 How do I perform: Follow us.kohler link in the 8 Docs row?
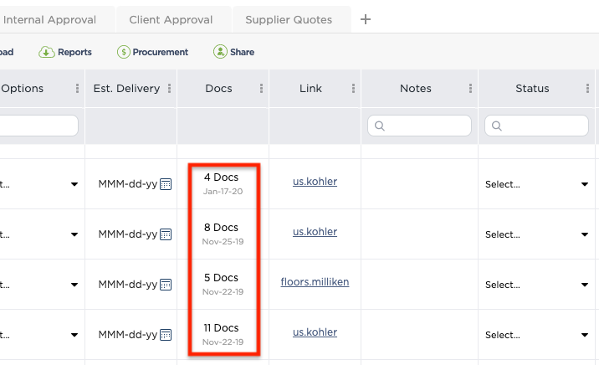point(315,232)
